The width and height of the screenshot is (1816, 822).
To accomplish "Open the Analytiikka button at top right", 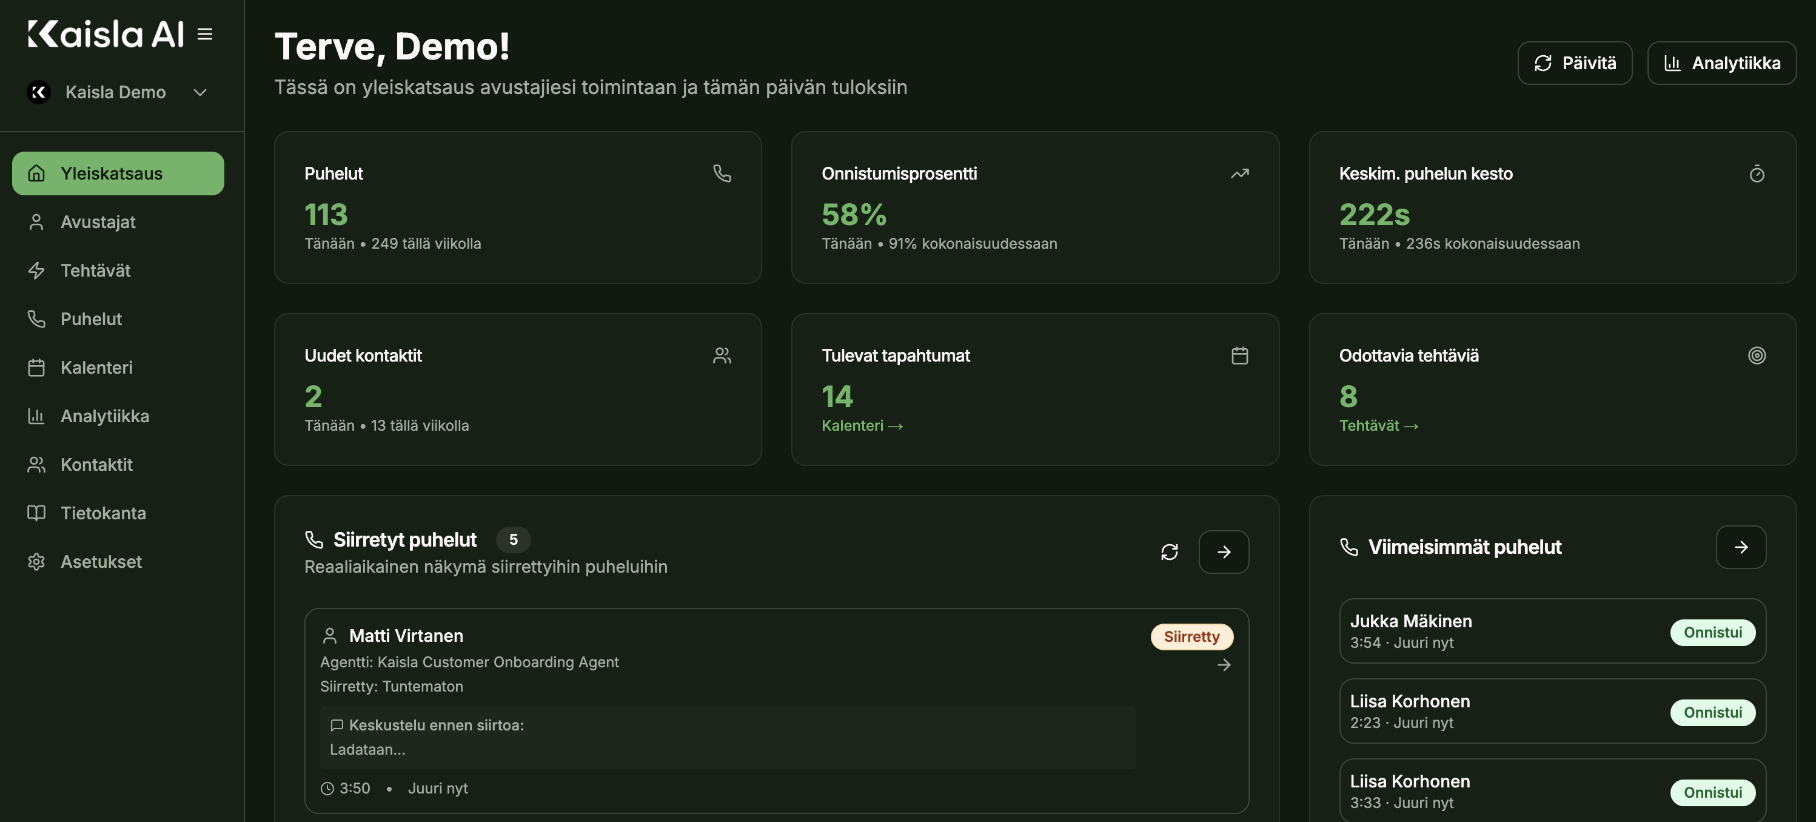I will 1721,63.
